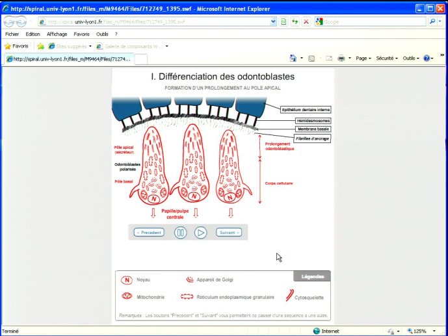448x336 pixels.
Task: Click the Légendes tab label
Action: [312, 276]
